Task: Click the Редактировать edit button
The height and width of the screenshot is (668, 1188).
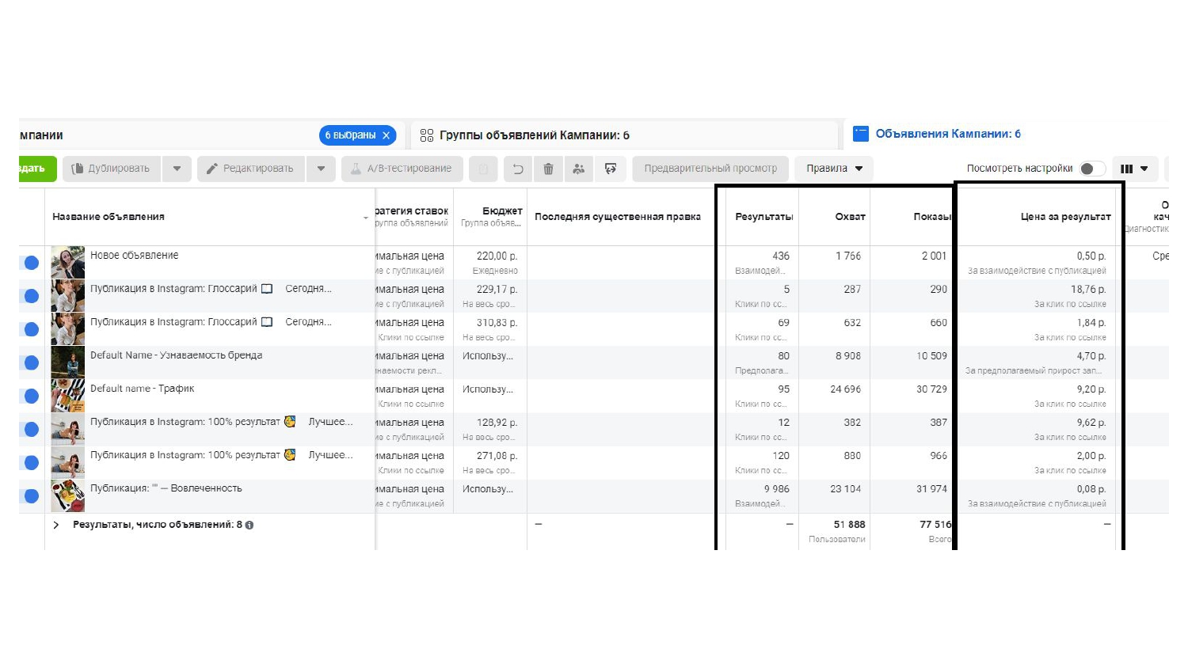Action: click(x=251, y=169)
